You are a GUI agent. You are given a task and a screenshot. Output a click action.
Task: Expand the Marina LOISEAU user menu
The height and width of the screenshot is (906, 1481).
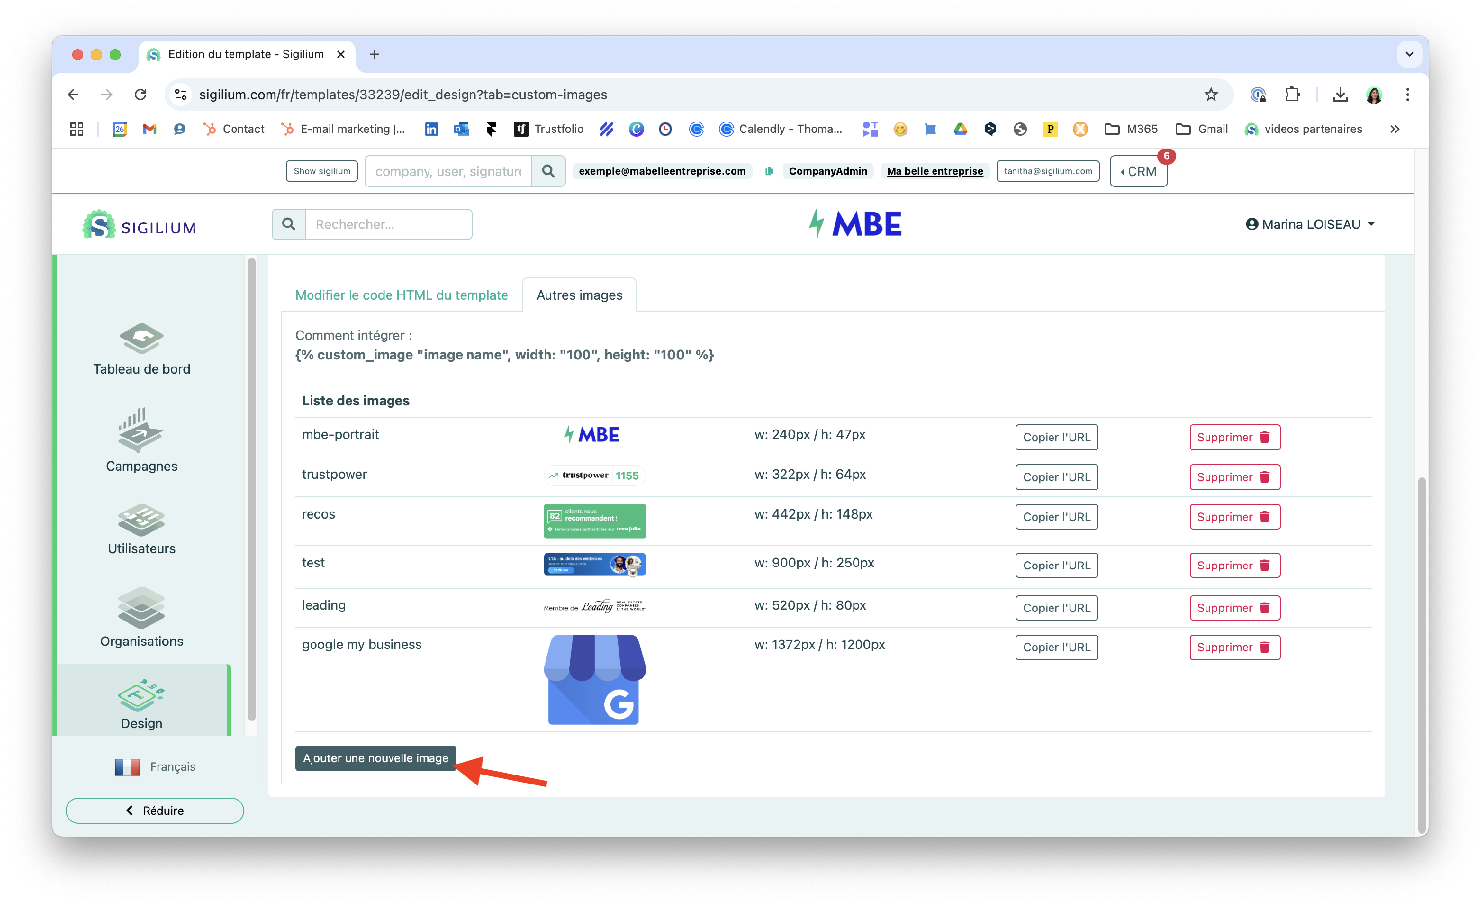pos(1310,224)
